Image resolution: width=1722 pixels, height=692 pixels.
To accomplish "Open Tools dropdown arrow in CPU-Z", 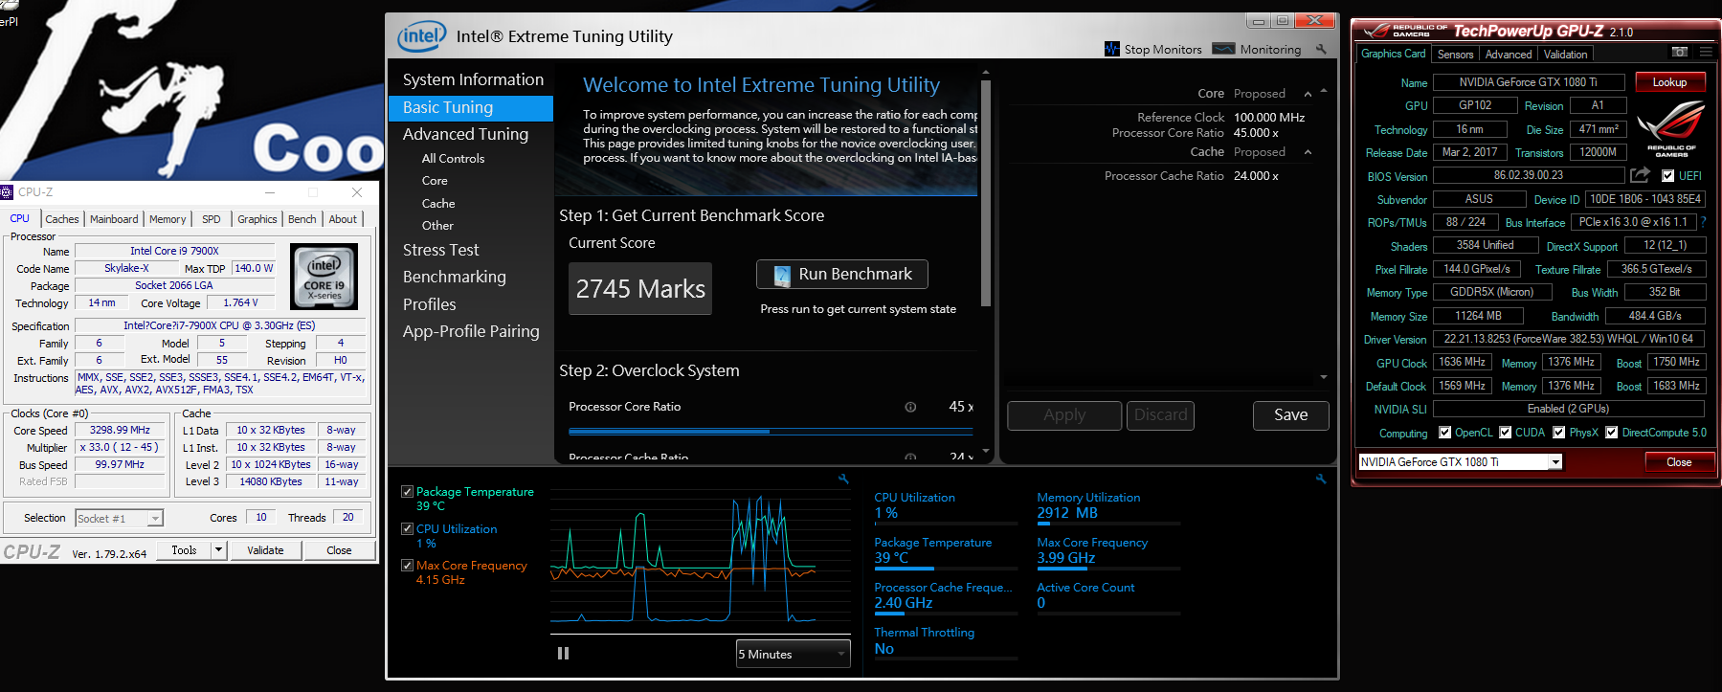I will [219, 550].
